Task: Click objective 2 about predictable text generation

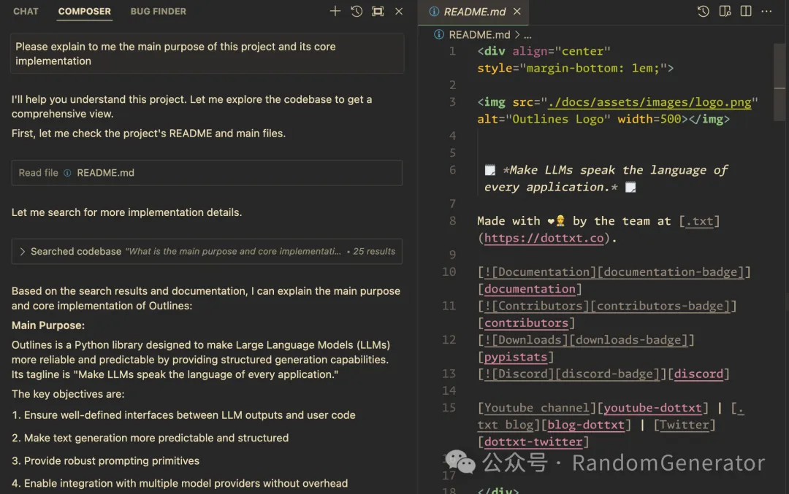Action: coord(150,438)
